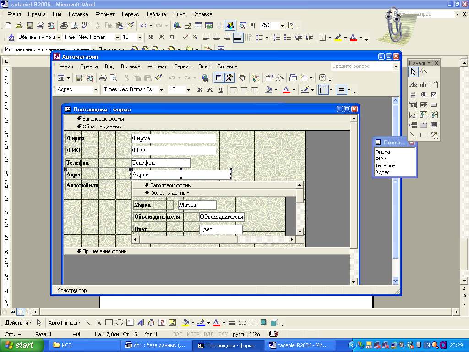Image resolution: width=469 pixels, height=352 pixels.
Task: Open Word style dropdown Обычный
Action: point(59,38)
